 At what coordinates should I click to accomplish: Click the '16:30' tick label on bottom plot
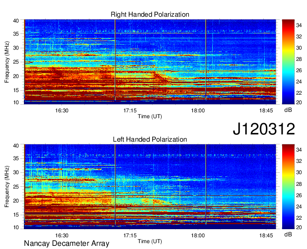(62, 235)
